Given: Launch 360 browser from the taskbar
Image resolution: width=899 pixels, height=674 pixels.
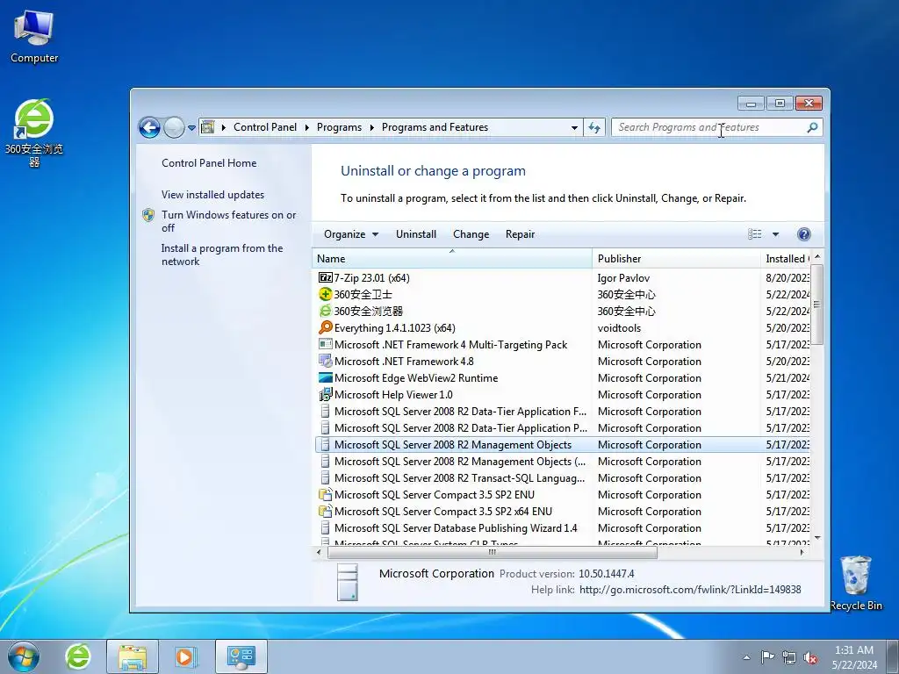Looking at the screenshot, I should pos(78,656).
